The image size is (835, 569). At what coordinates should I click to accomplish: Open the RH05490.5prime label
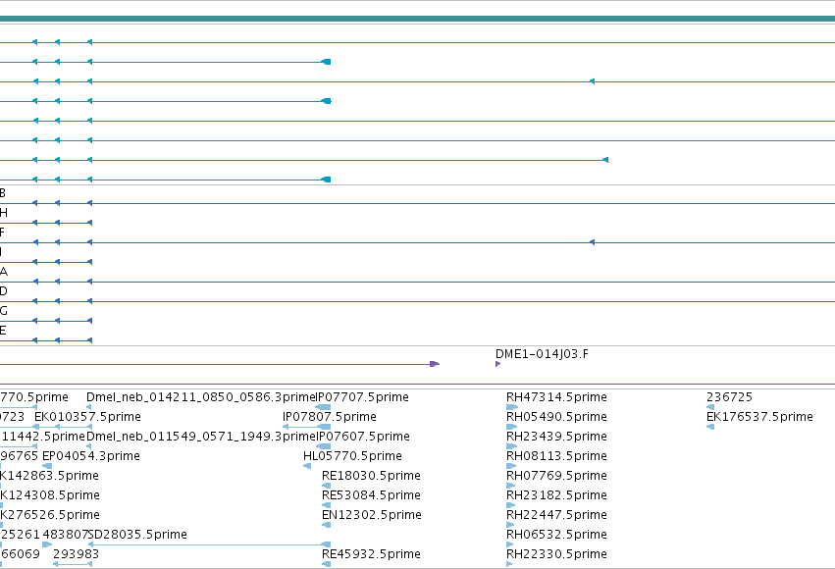(556, 416)
